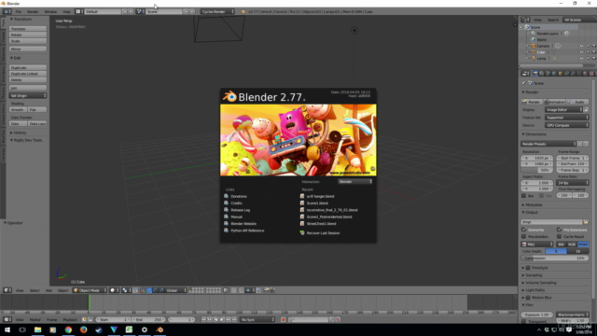
Task: Toggle the Overwrite checkbox
Action: (x=524, y=230)
